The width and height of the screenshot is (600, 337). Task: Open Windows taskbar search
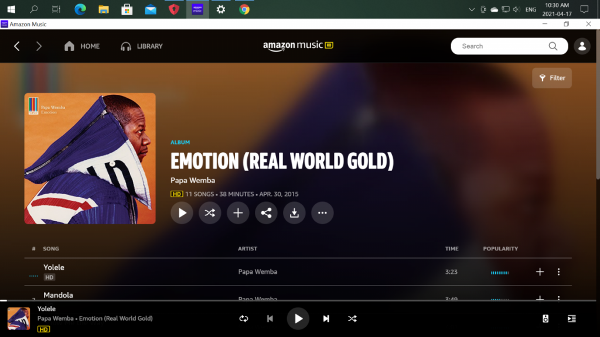click(x=33, y=9)
